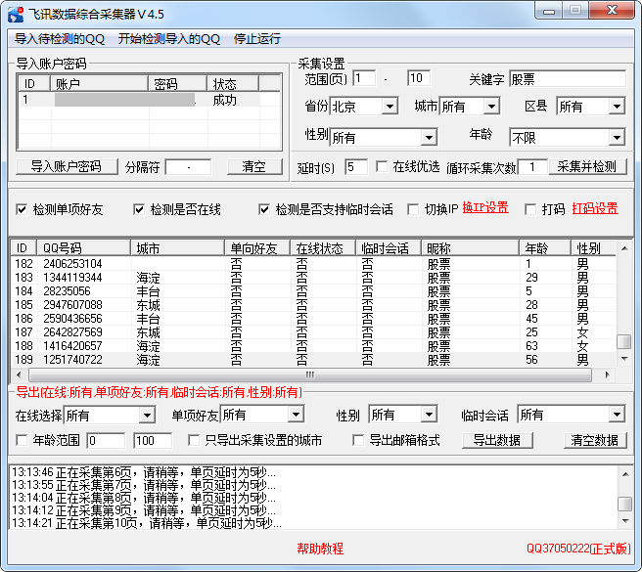The height and width of the screenshot is (572, 642).
Task: Enable 检测单项好友 checkbox
Action: click(23, 209)
